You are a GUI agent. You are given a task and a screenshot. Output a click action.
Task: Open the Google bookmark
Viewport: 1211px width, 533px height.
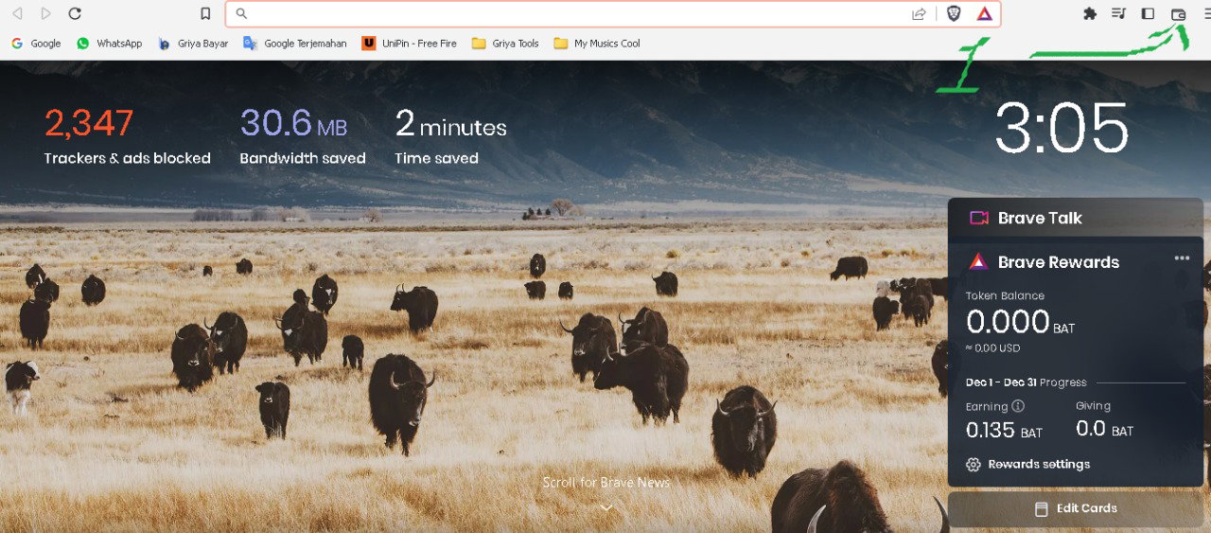click(x=36, y=44)
